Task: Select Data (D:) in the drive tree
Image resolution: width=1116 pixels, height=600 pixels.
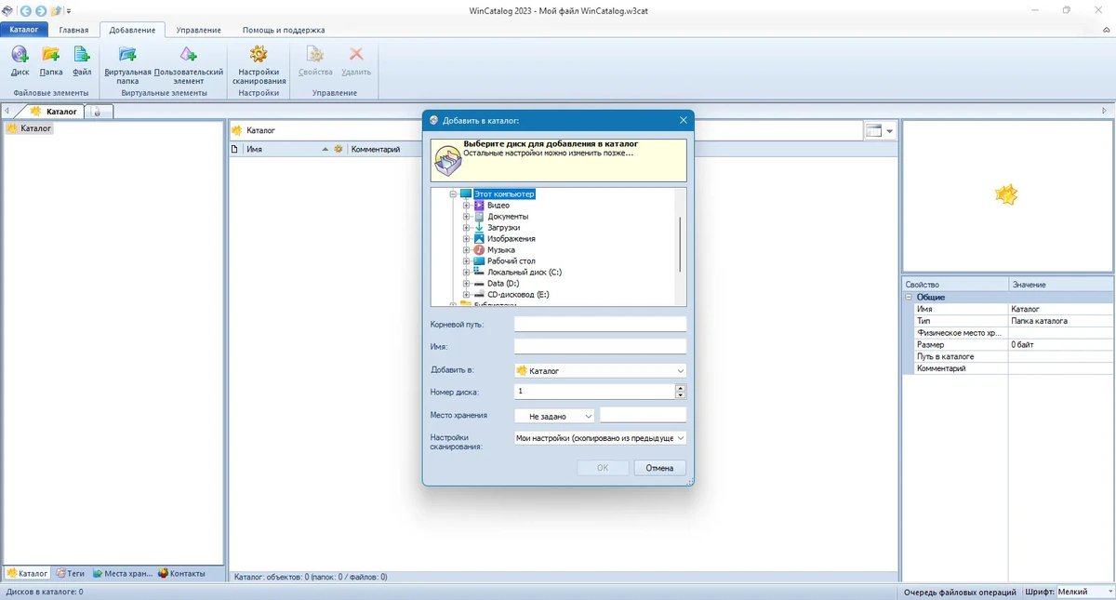Action: click(503, 284)
